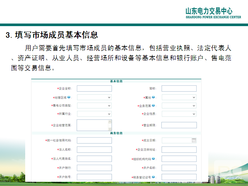Click the 税务登记证号 input field
This screenshot has width=248, height=186.
pyautogui.click(x=179, y=177)
